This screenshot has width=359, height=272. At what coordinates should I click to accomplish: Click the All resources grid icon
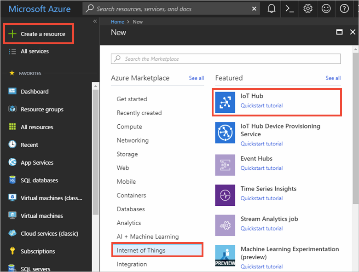pos(12,127)
